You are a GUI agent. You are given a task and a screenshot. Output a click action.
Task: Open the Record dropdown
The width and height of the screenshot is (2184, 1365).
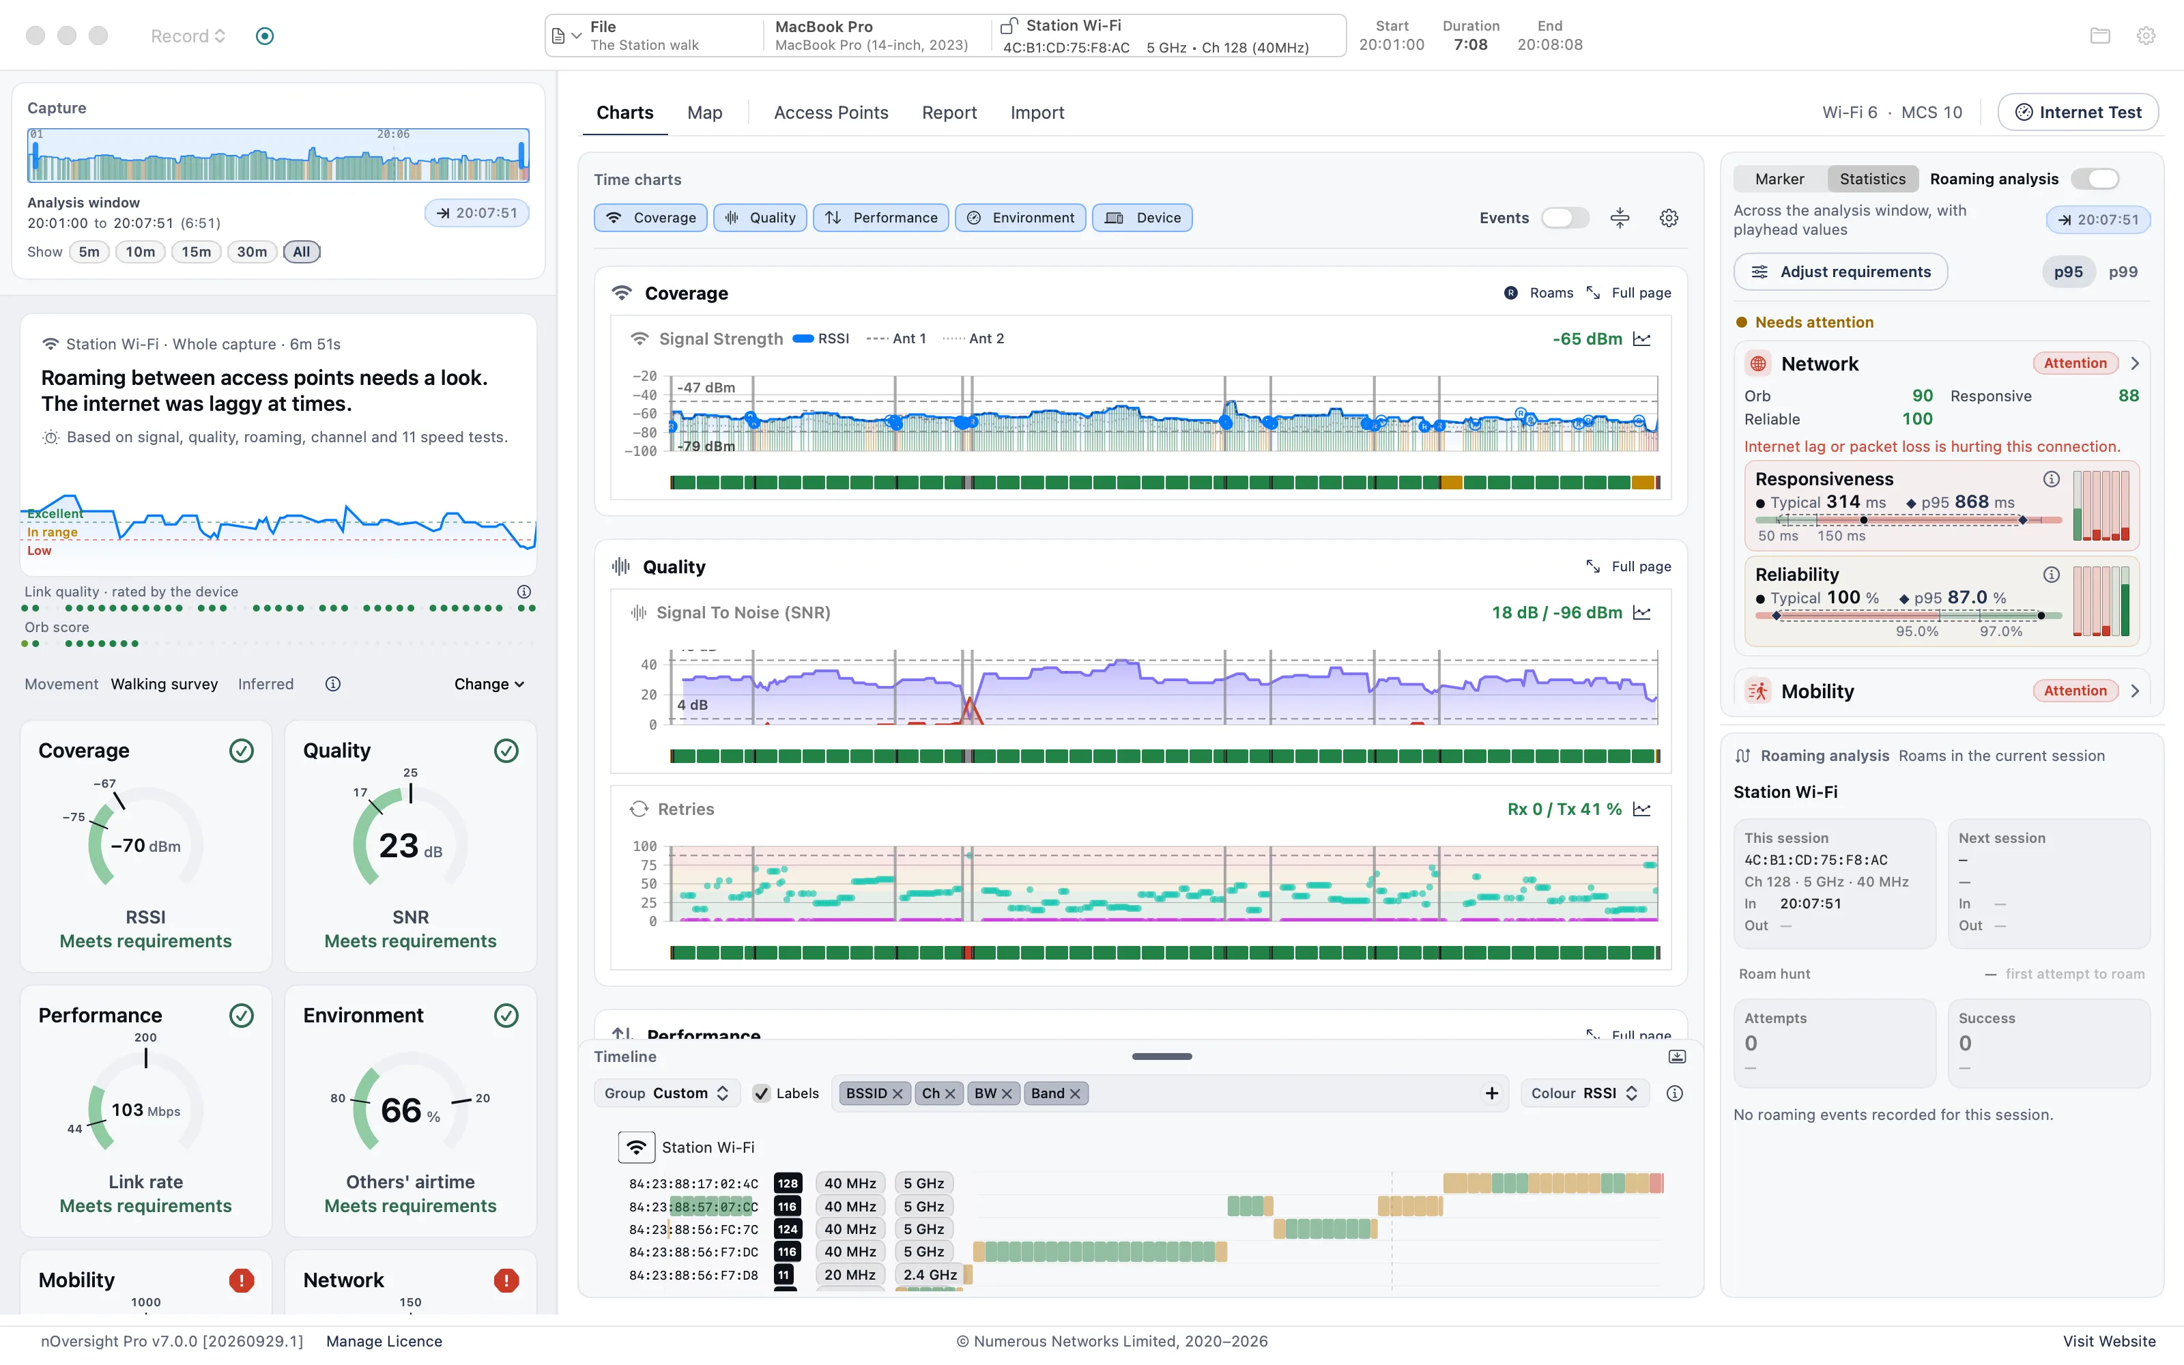pyautogui.click(x=188, y=36)
